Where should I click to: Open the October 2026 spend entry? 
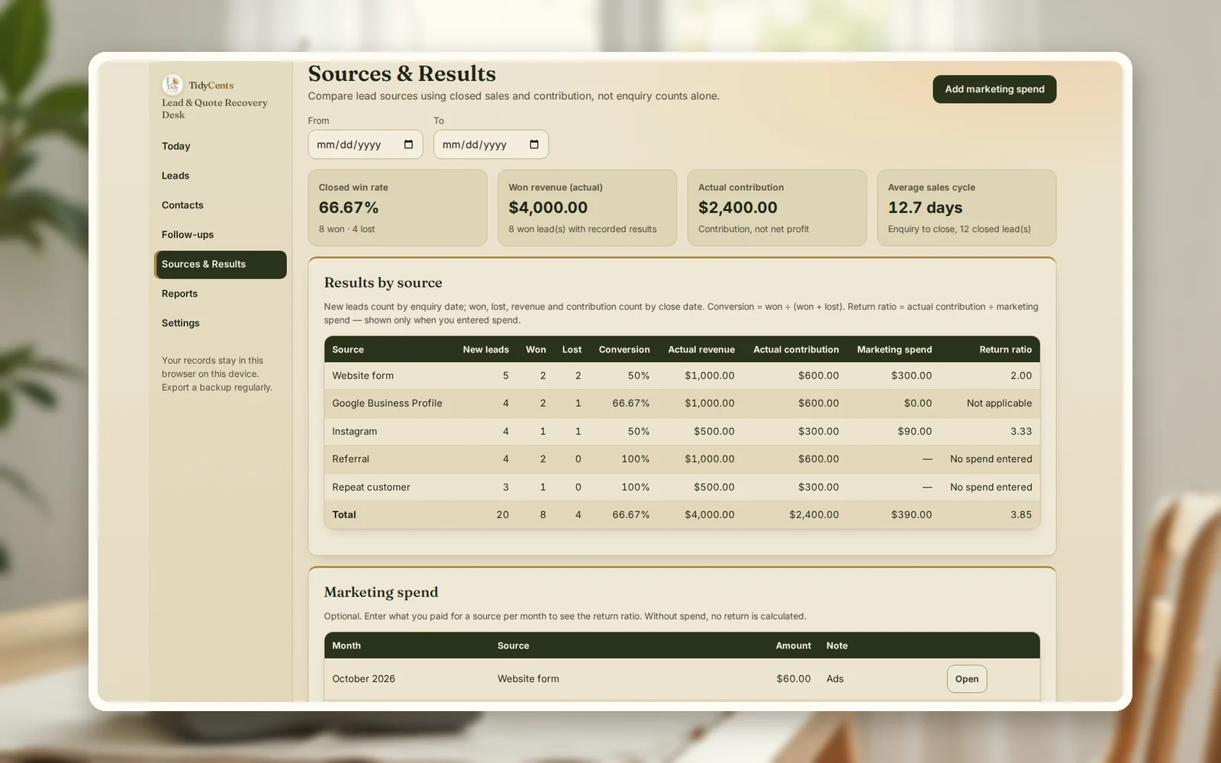click(967, 679)
